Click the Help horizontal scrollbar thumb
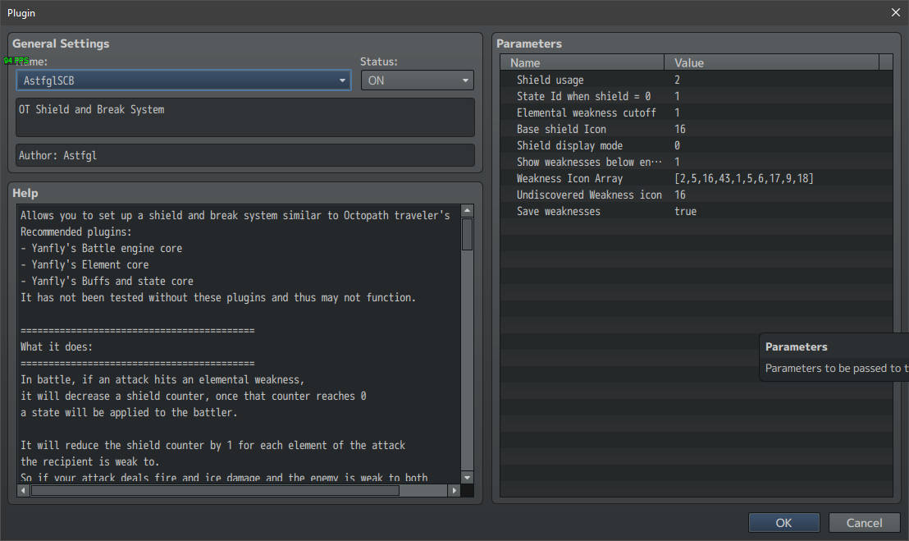 pos(215,491)
